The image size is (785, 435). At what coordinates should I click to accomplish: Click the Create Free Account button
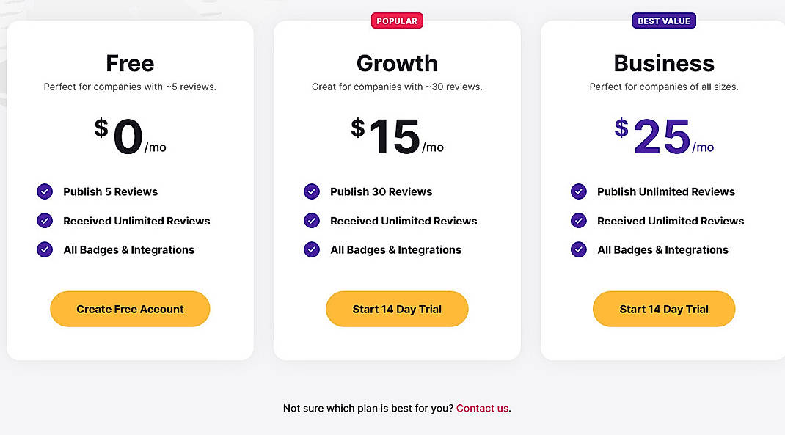click(130, 309)
